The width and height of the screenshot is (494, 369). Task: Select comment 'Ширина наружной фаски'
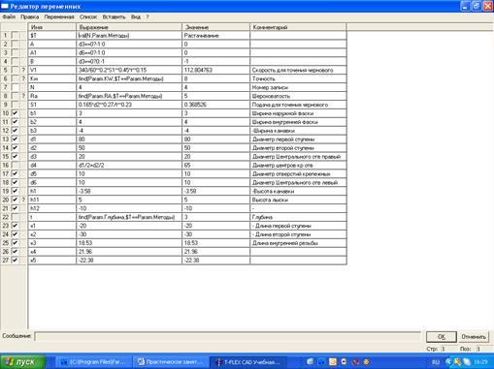[298, 113]
